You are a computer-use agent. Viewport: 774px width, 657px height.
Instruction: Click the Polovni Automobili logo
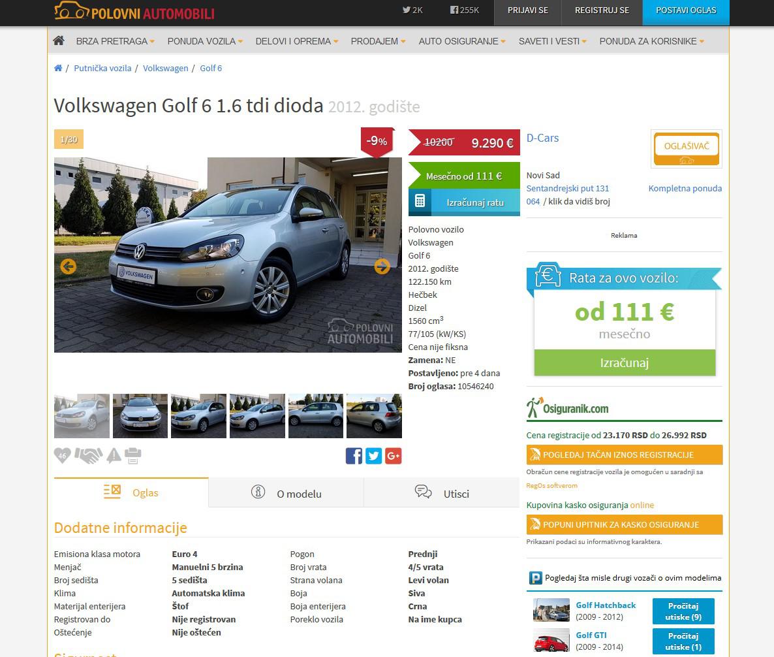point(134,11)
